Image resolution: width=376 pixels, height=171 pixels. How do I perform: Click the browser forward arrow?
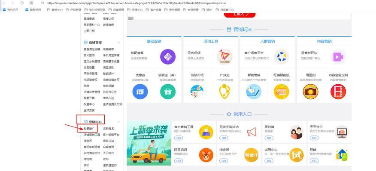[x=13, y=3]
